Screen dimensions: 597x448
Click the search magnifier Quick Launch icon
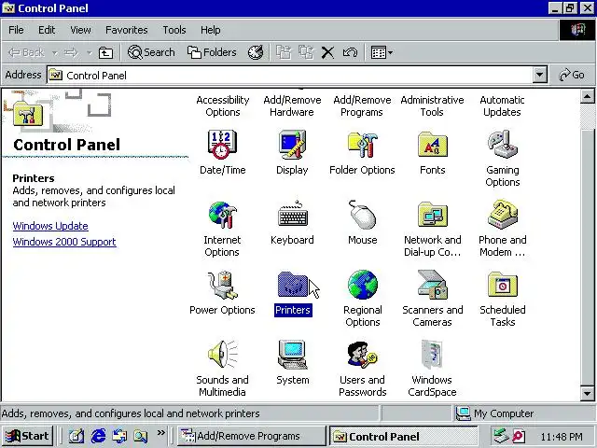141,436
